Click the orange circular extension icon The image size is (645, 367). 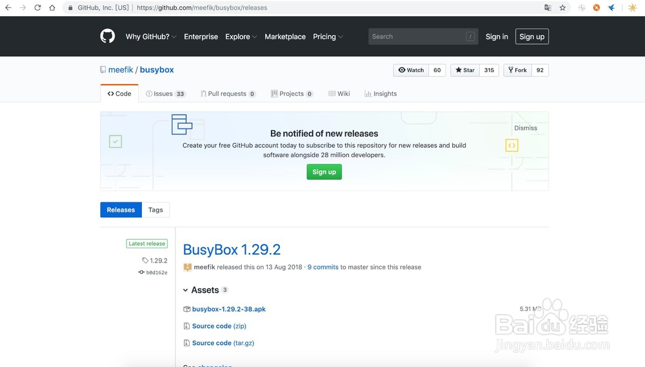[x=596, y=7]
